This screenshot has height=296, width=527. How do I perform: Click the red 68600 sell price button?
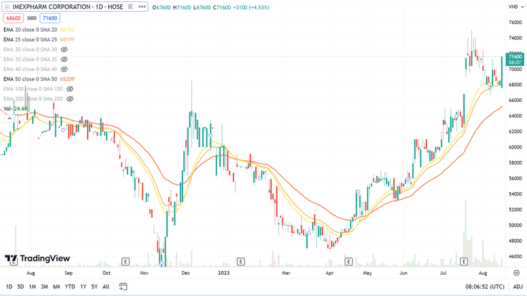(x=14, y=18)
